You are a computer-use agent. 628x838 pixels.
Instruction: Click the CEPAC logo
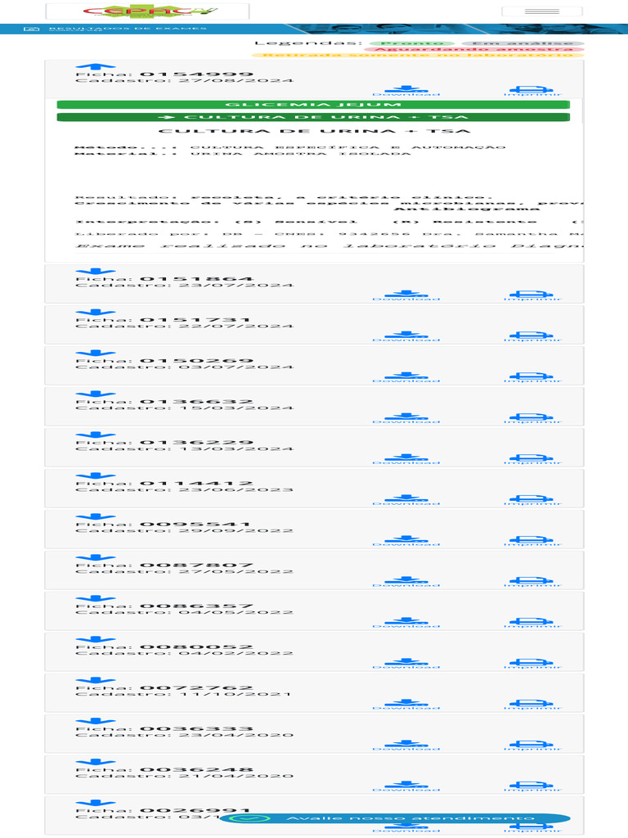[x=147, y=11]
